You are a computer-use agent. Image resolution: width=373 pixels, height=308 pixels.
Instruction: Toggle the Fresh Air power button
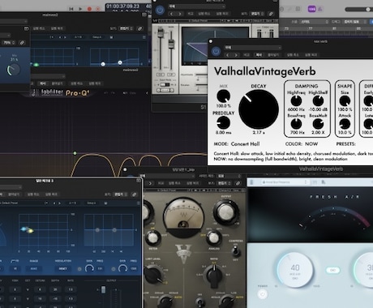click(x=262, y=294)
